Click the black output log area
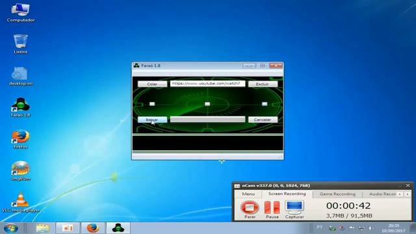Screen dimensions: 416x234 click(x=207, y=143)
